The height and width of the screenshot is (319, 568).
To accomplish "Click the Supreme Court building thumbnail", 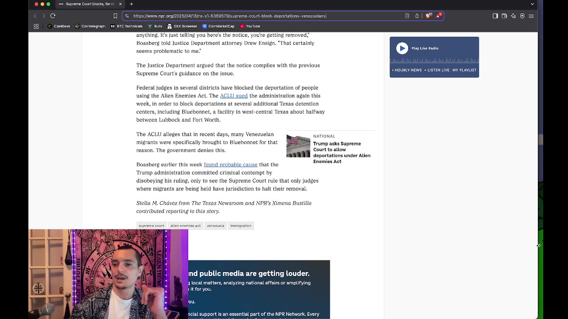I will pos(298,146).
